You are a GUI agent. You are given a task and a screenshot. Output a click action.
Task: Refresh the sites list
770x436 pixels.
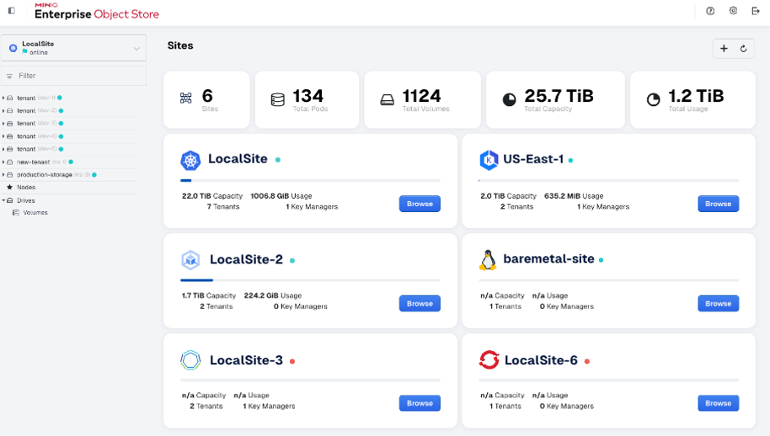point(744,49)
